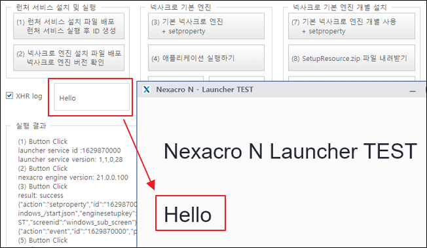427x248 pixels.
Task: Click the result: success log line
Action: pos(41,195)
